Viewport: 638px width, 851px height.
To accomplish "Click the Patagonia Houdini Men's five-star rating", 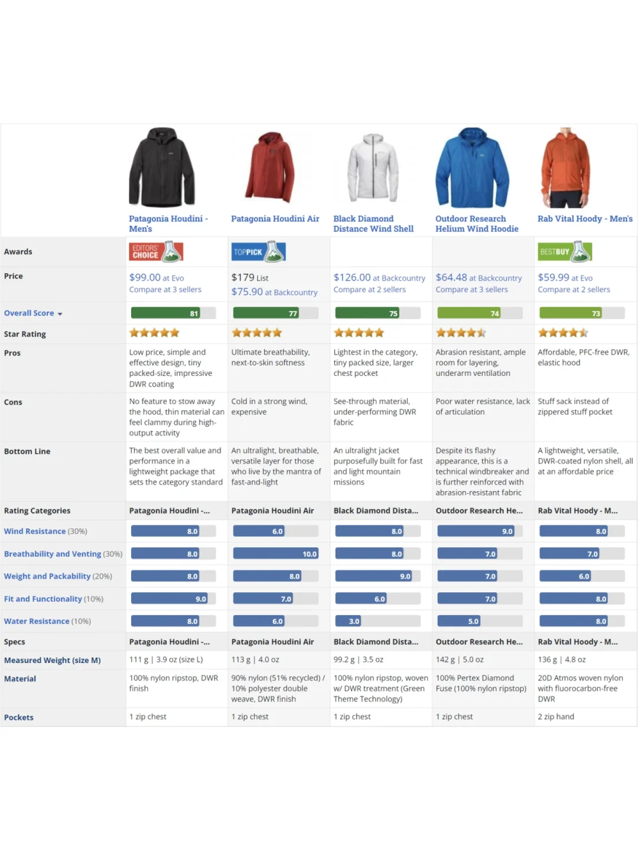I will 154,333.
